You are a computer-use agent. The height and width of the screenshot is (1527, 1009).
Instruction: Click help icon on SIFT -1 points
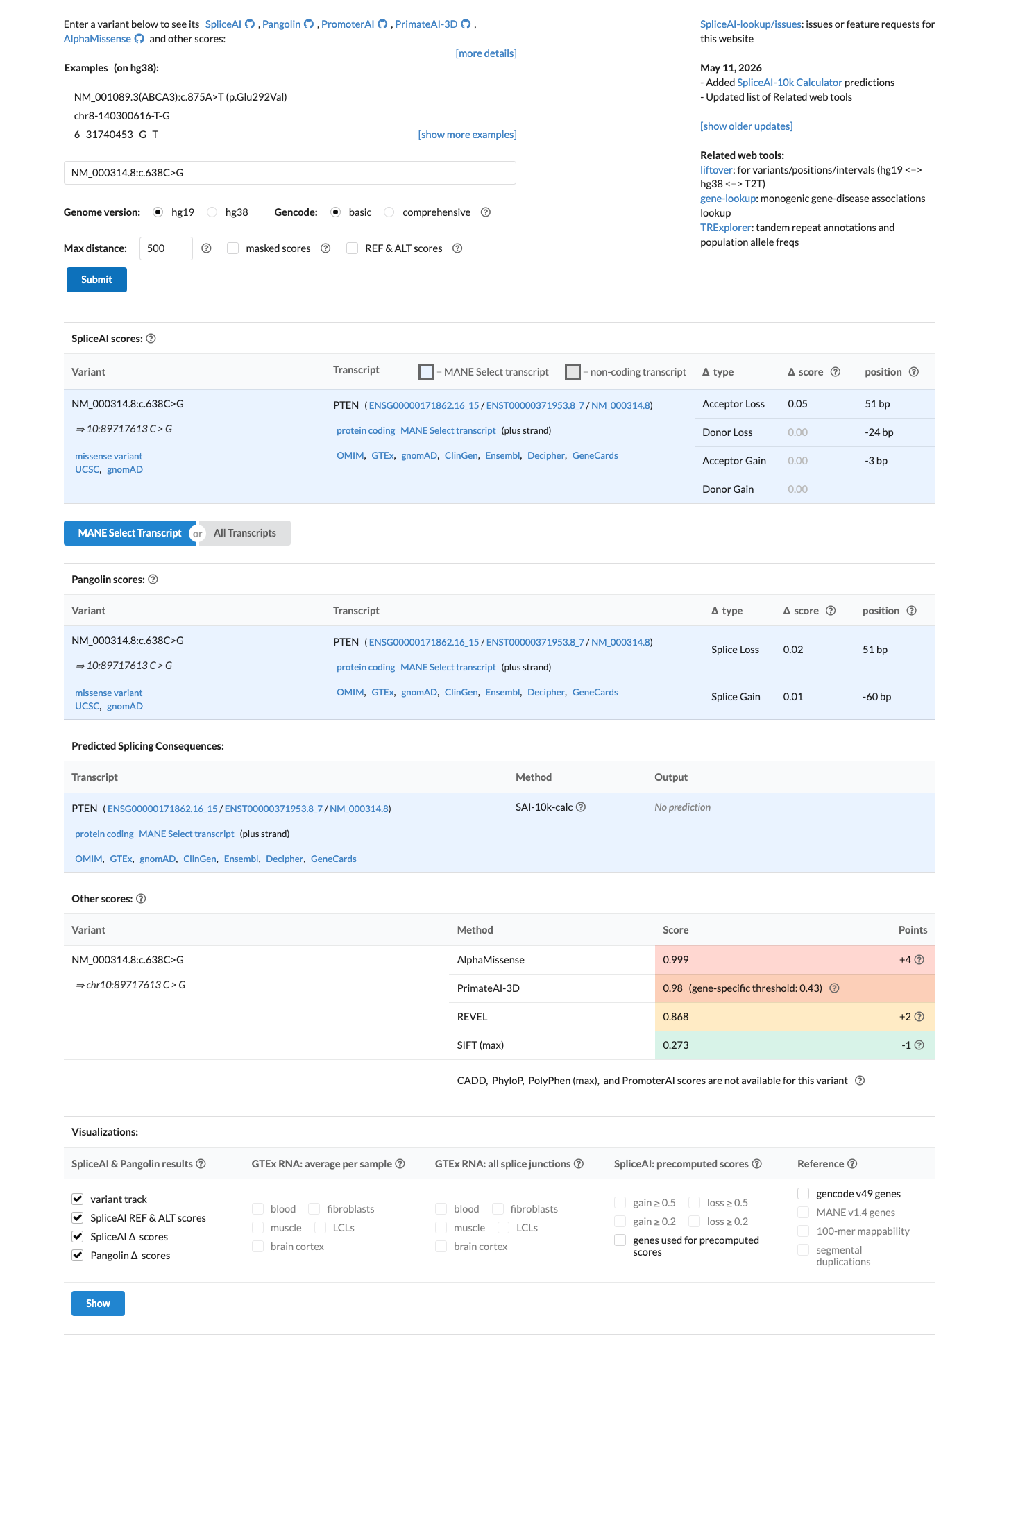[919, 1045]
